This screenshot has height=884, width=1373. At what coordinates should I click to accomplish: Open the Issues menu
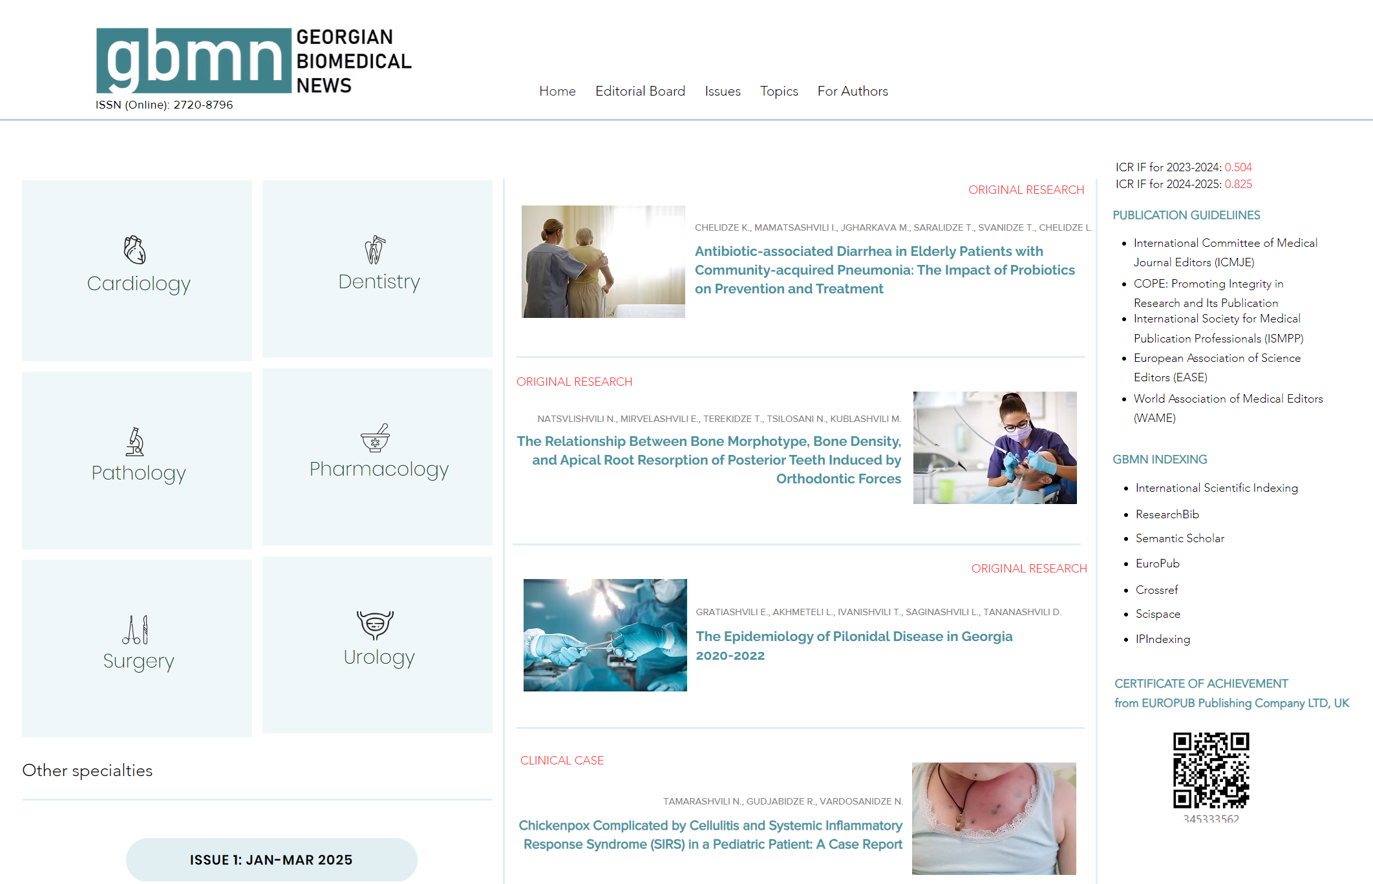pyautogui.click(x=722, y=91)
